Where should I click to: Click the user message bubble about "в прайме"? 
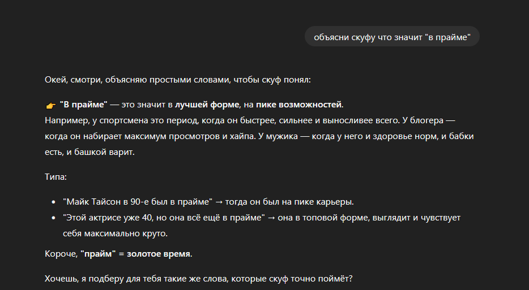click(x=392, y=37)
